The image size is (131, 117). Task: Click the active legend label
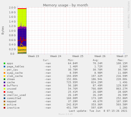coord(12,105)
